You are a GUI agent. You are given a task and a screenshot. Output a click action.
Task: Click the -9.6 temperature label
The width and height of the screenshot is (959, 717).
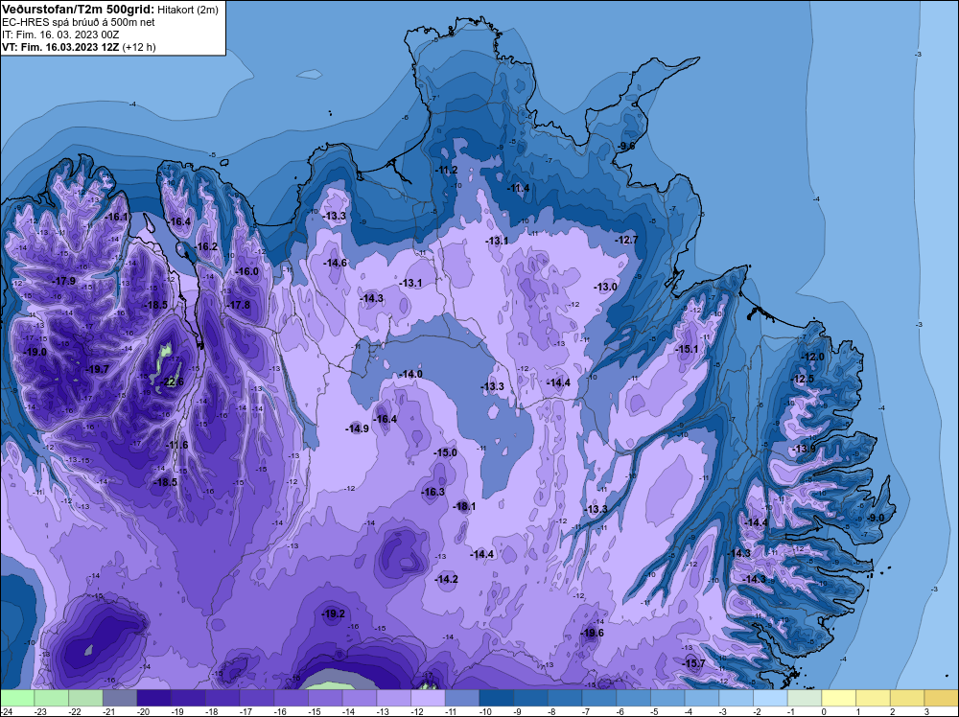(626, 146)
